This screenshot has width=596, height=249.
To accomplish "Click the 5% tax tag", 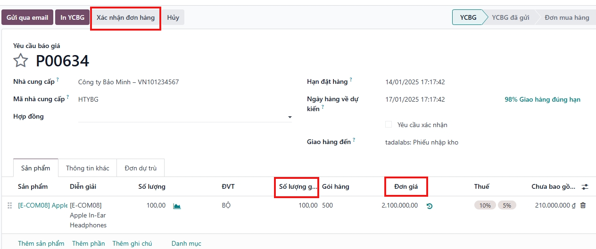I will pos(507,205).
